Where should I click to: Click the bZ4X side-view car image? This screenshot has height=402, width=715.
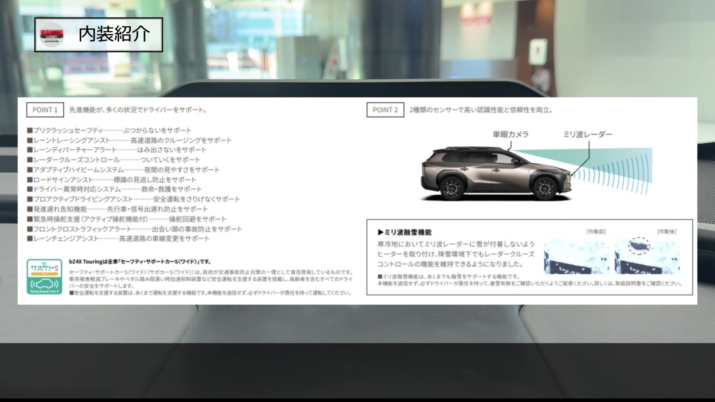[496, 174]
